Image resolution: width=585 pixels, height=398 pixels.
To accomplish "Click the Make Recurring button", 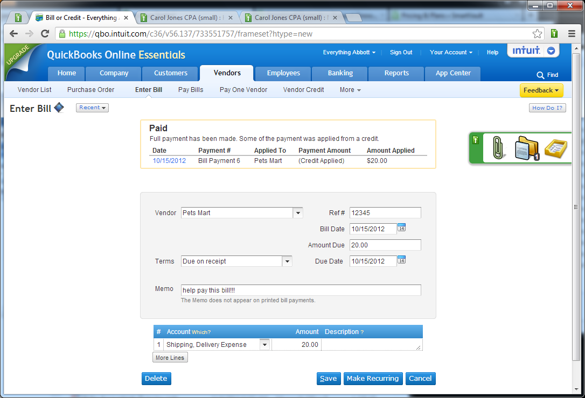I will click(373, 379).
